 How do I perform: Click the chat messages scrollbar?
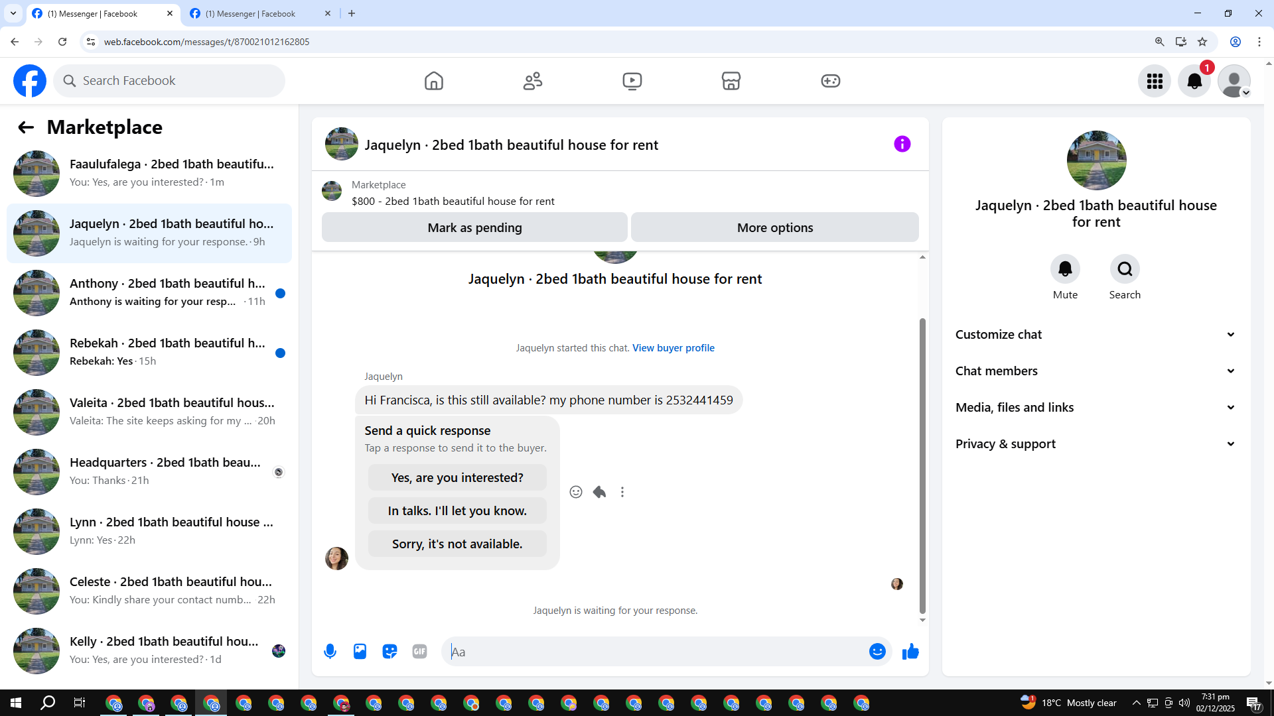pos(922,464)
